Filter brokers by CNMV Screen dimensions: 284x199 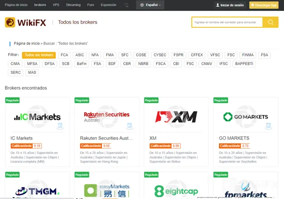pos(207,64)
